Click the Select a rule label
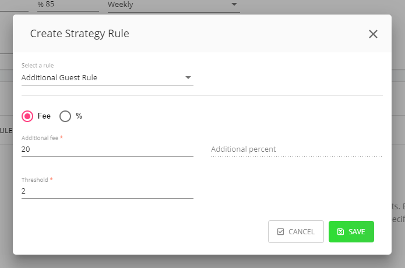 37,66
